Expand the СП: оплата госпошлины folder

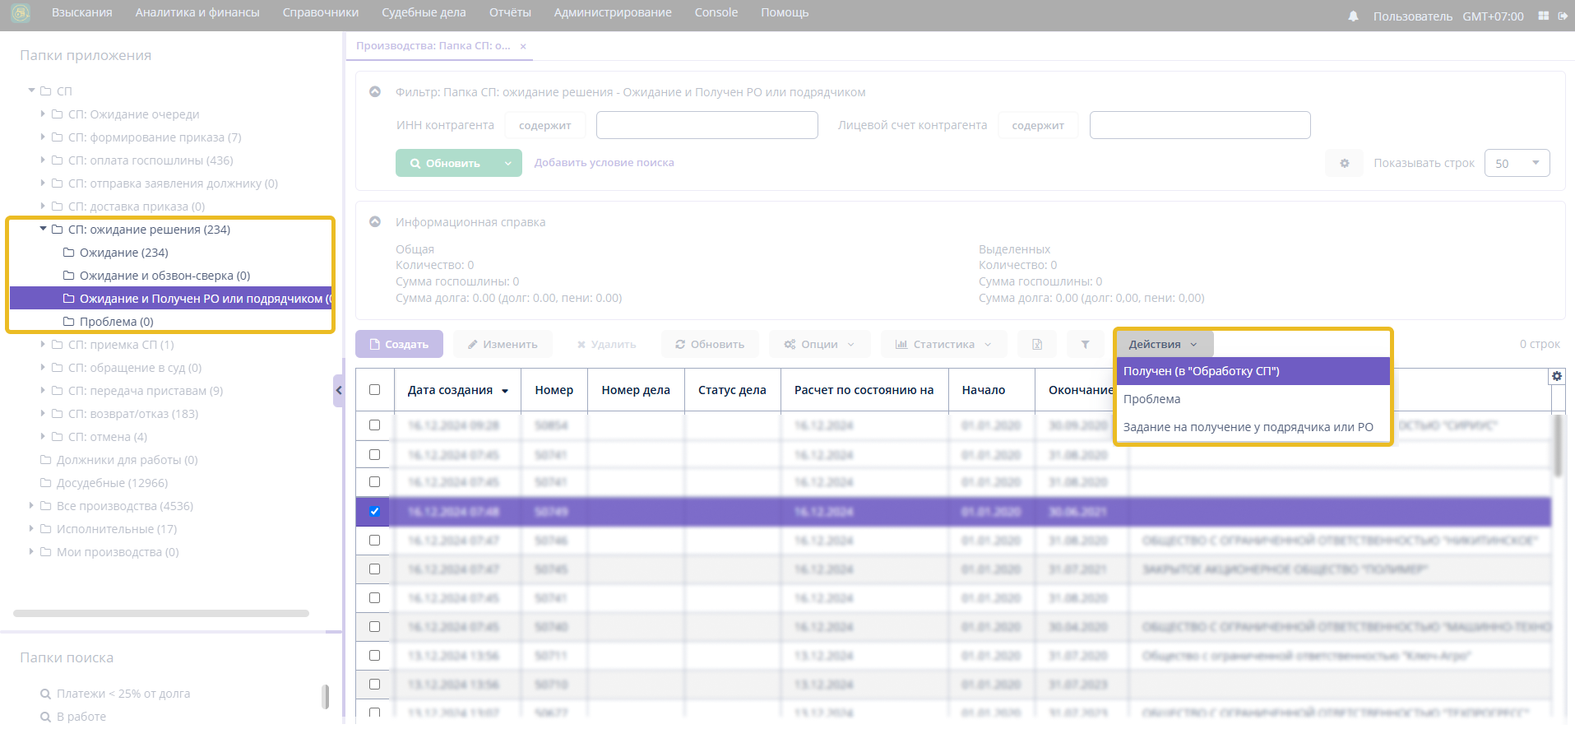click(43, 160)
